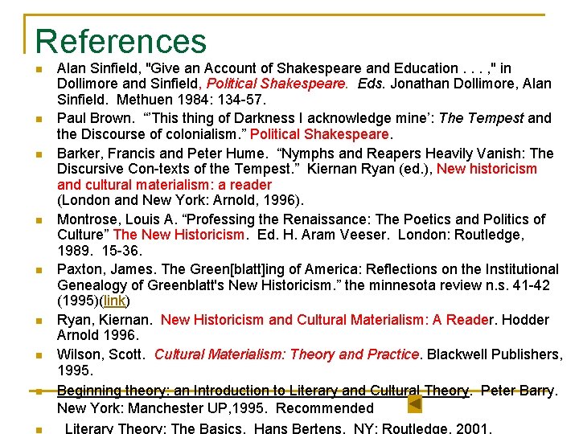Image resolution: width=579 pixels, height=434 pixels.
Task: Click 'Blackwell Publishers,' text
Action: (x=495, y=354)
